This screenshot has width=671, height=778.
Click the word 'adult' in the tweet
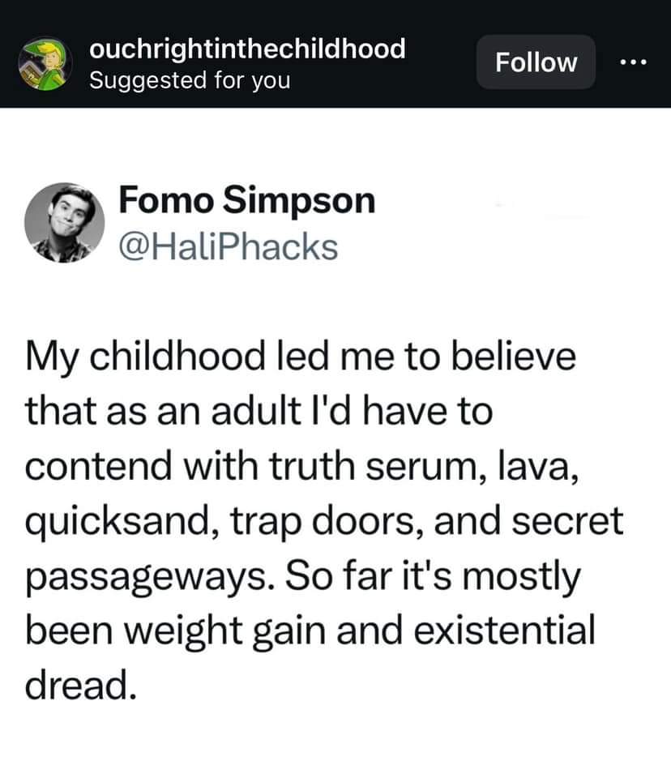[x=257, y=412]
